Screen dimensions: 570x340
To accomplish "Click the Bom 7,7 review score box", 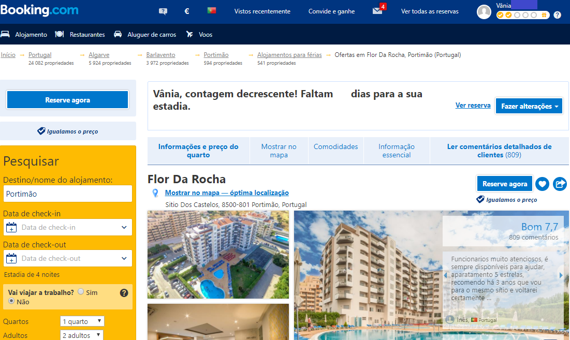I will click(503, 231).
